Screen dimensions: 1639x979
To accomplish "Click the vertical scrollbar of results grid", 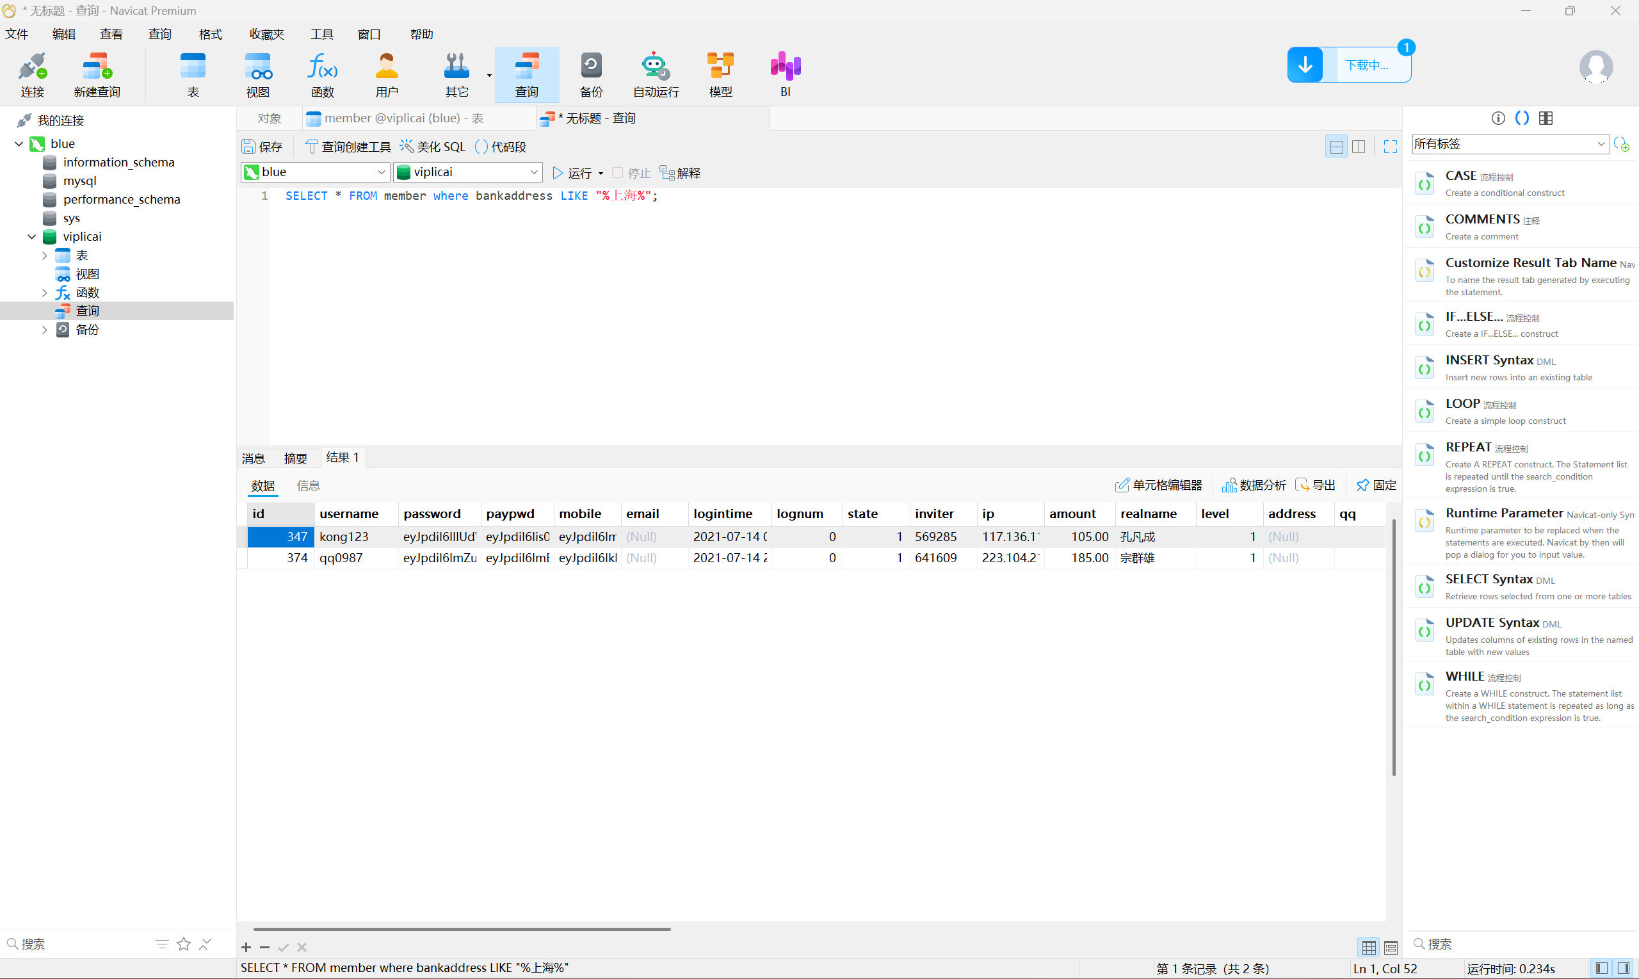I will tap(1394, 647).
